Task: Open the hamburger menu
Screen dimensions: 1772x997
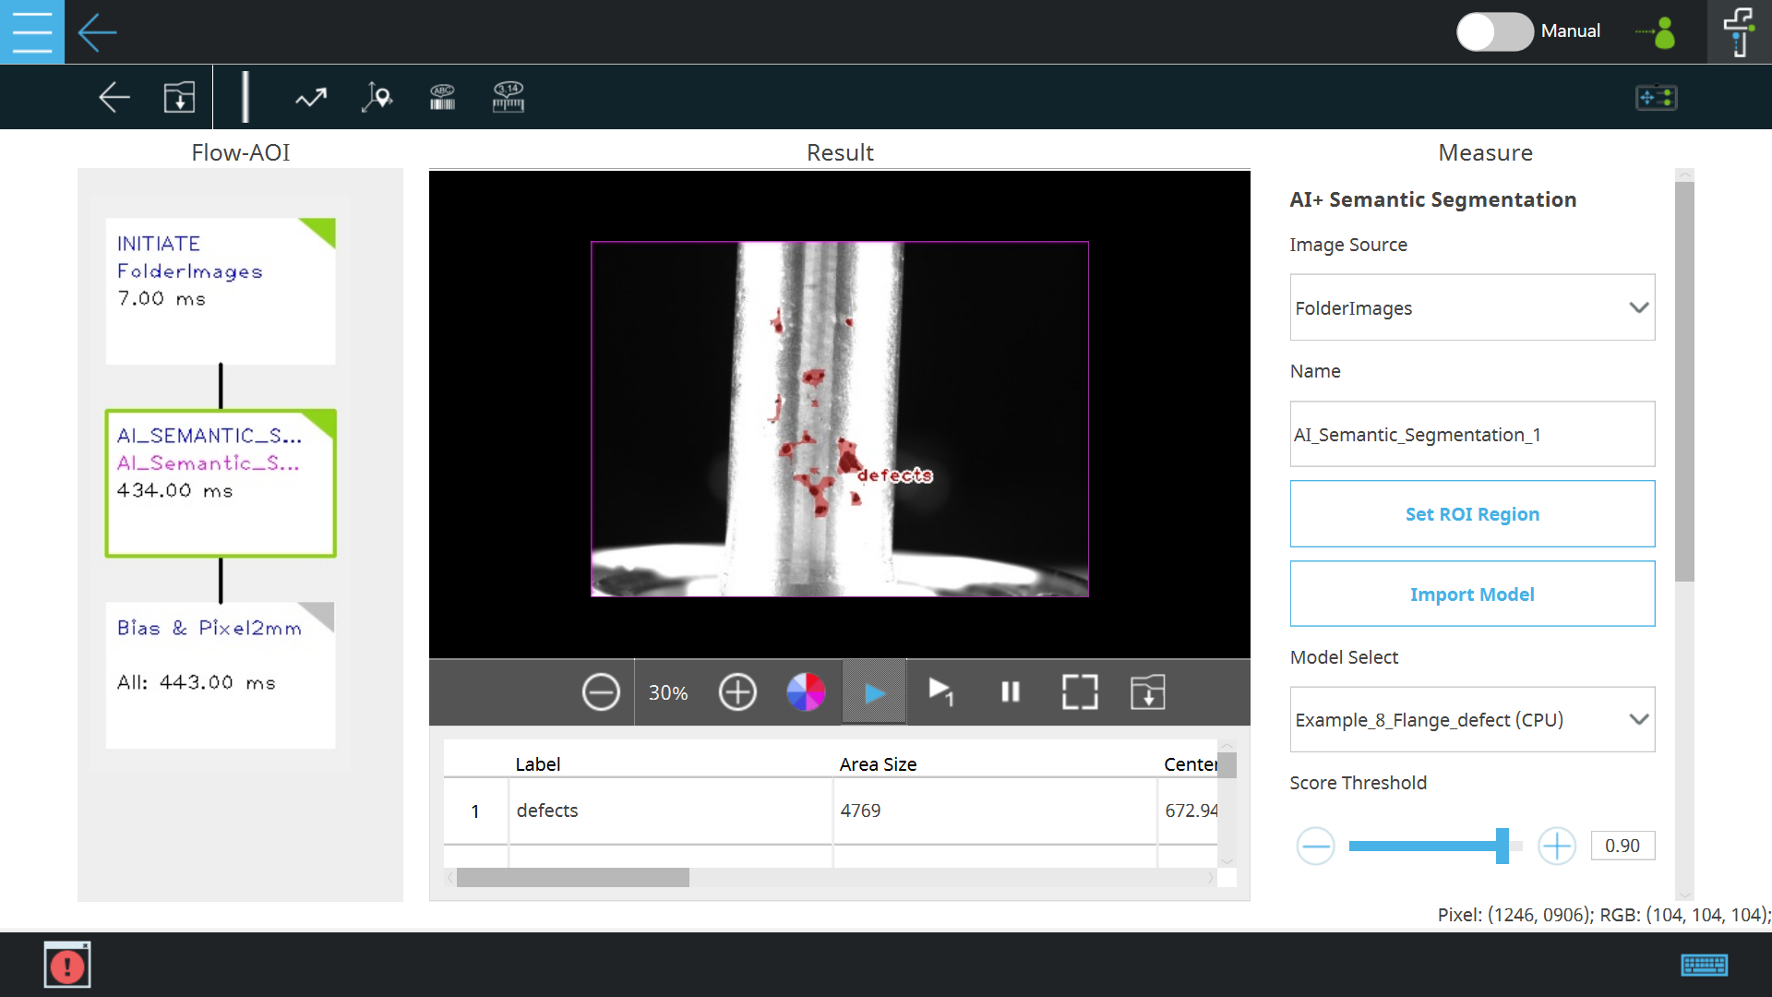Action: point(31,31)
